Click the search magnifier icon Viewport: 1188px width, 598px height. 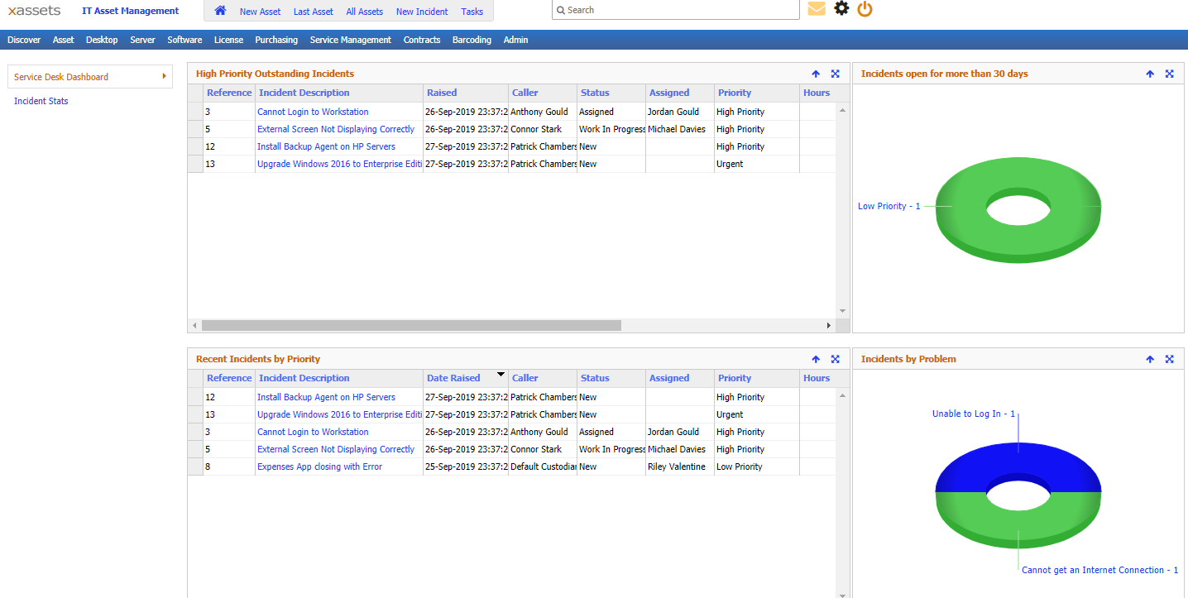(560, 9)
